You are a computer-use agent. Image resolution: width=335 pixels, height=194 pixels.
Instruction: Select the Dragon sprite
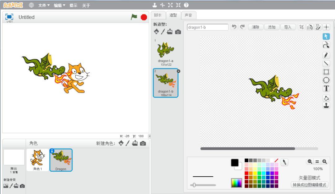point(61,160)
